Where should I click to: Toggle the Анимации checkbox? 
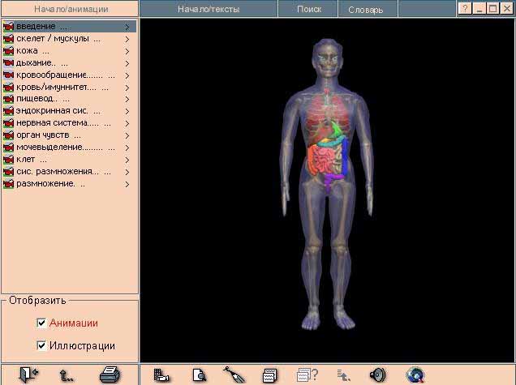(42, 323)
